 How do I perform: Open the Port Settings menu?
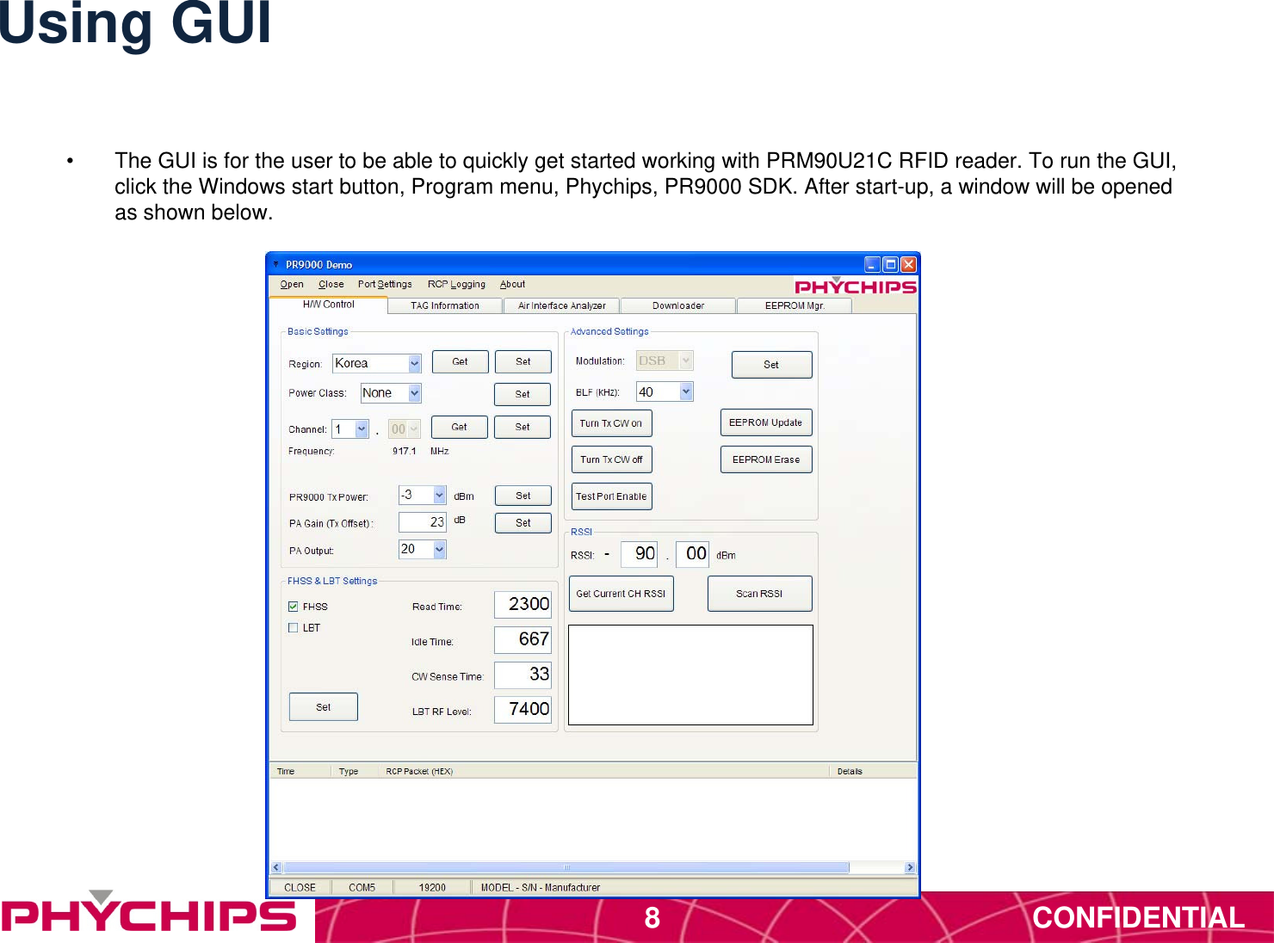[384, 284]
